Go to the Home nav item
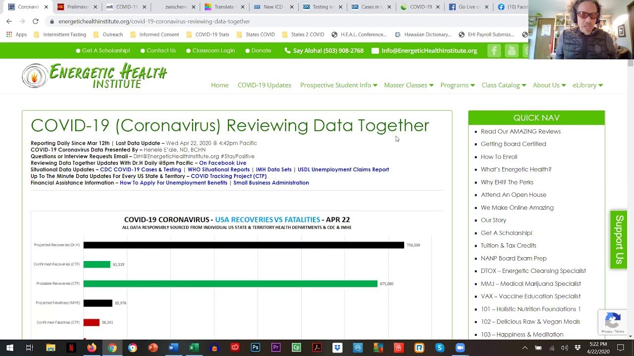The width and height of the screenshot is (634, 356). [220, 85]
